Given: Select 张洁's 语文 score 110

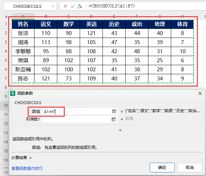Looking at the screenshot, I should click(x=46, y=33).
